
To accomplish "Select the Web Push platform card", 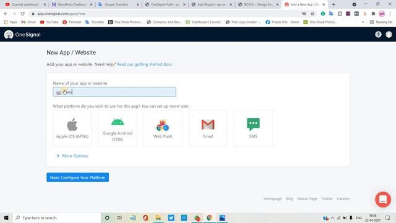I will pos(163,128).
